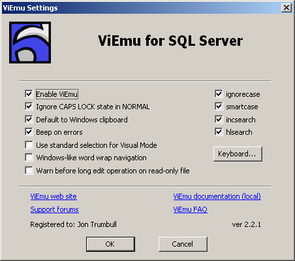Open the ViEmu FAQ link
Image resolution: width=295 pixels, height=261 pixels.
(191, 209)
